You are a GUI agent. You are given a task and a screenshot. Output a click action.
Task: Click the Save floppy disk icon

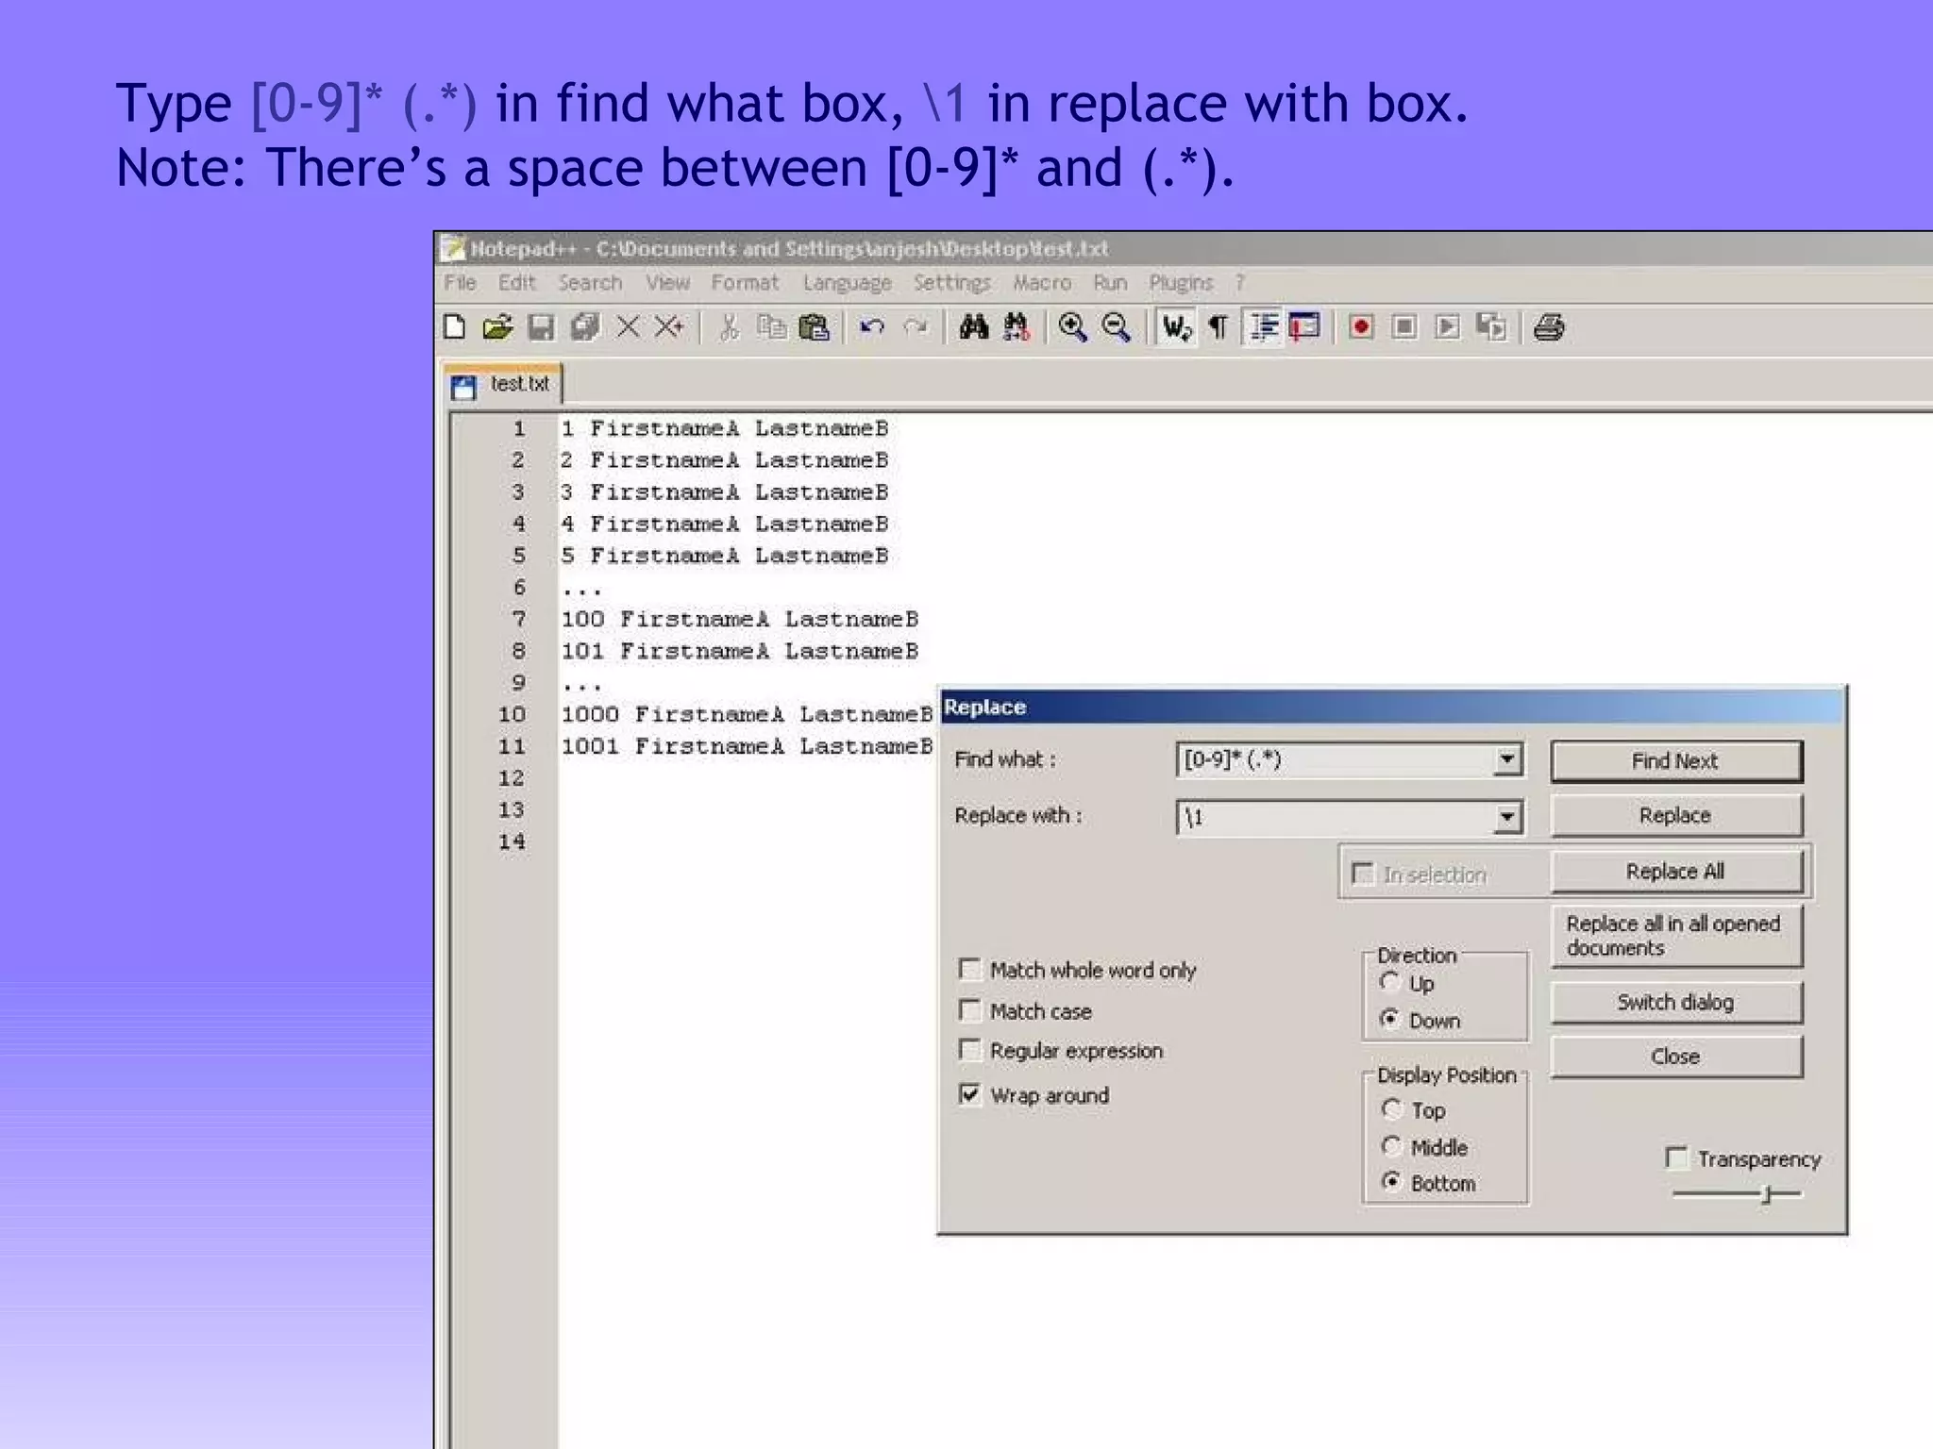click(541, 327)
